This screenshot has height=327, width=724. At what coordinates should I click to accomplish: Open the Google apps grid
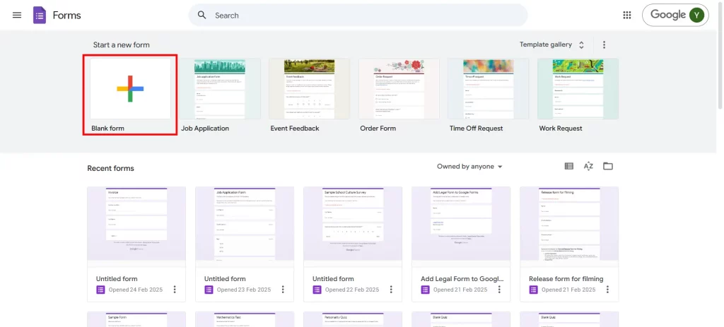click(626, 16)
